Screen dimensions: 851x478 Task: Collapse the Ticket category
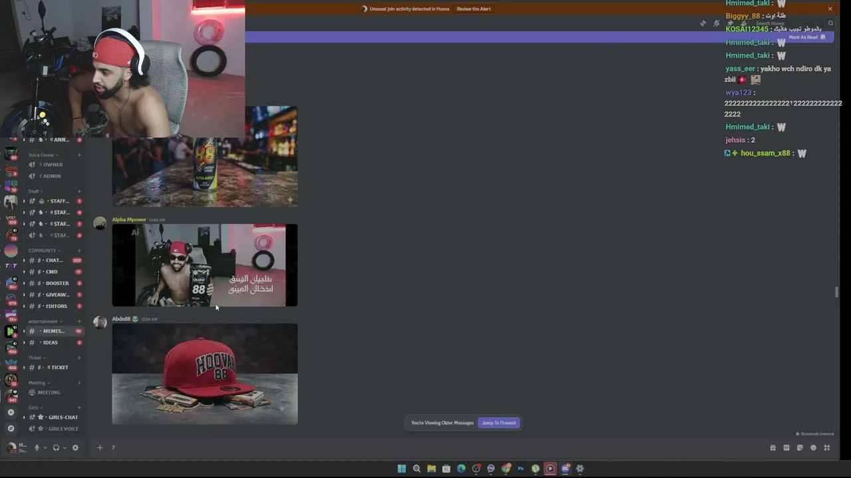[x=36, y=358]
